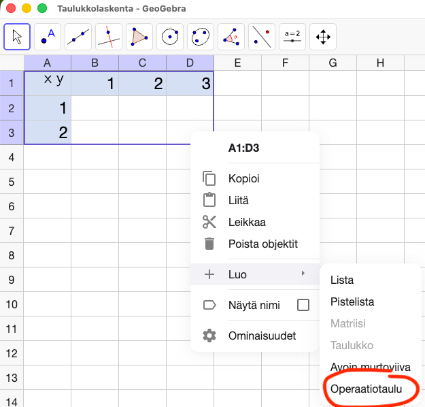Select the Reflect about line tool
Viewport: 425px width, 407px height.
pos(262,37)
